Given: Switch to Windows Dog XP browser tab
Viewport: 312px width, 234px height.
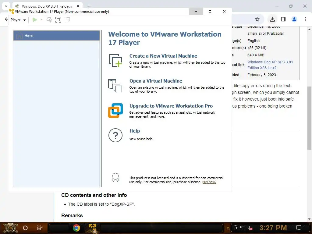Looking at the screenshot, I should 47,6.
